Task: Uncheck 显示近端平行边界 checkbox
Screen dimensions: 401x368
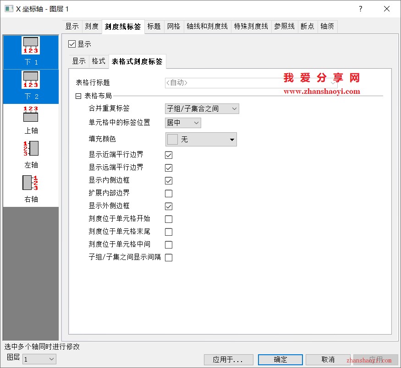Action: pyautogui.click(x=169, y=155)
